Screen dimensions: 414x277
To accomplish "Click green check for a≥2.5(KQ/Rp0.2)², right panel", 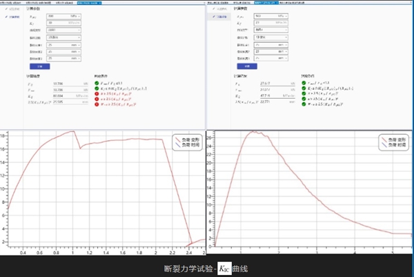I will 304,99.
